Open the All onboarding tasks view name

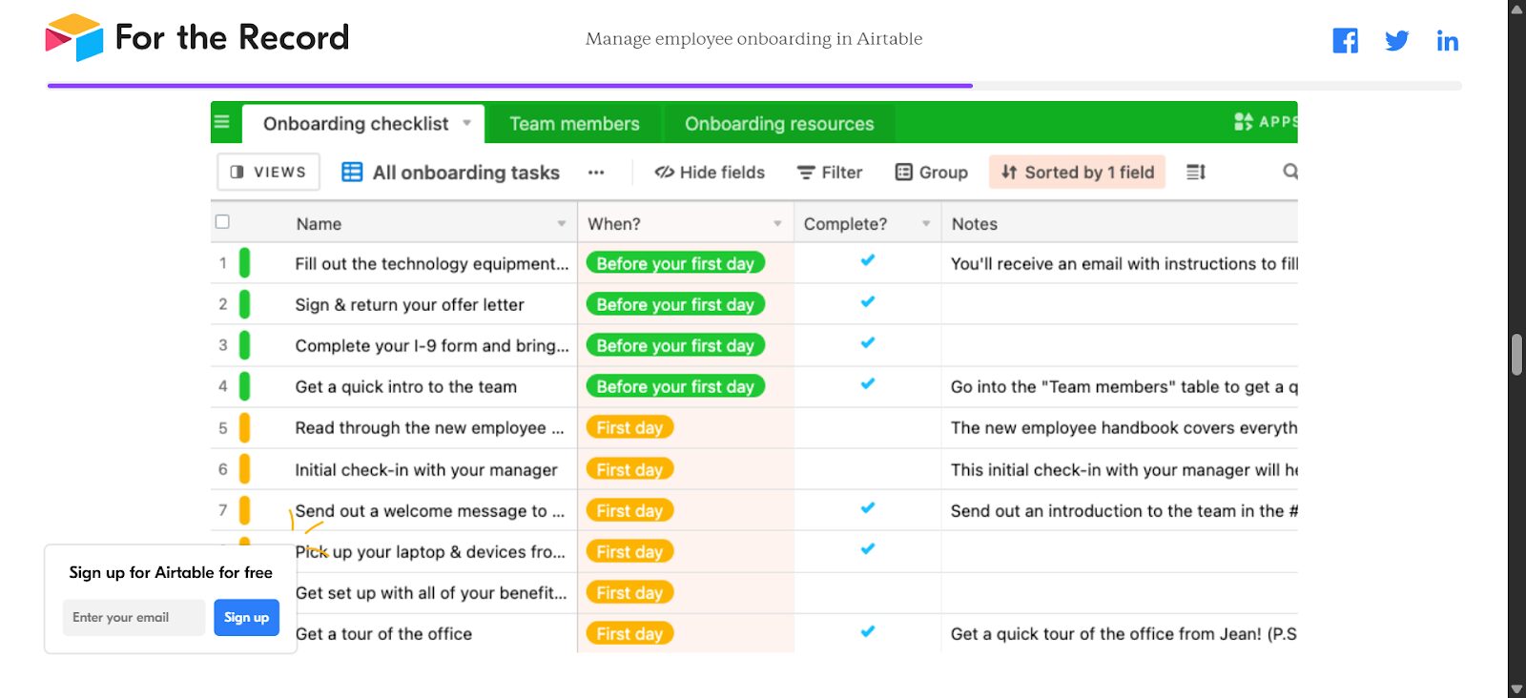(465, 173)
